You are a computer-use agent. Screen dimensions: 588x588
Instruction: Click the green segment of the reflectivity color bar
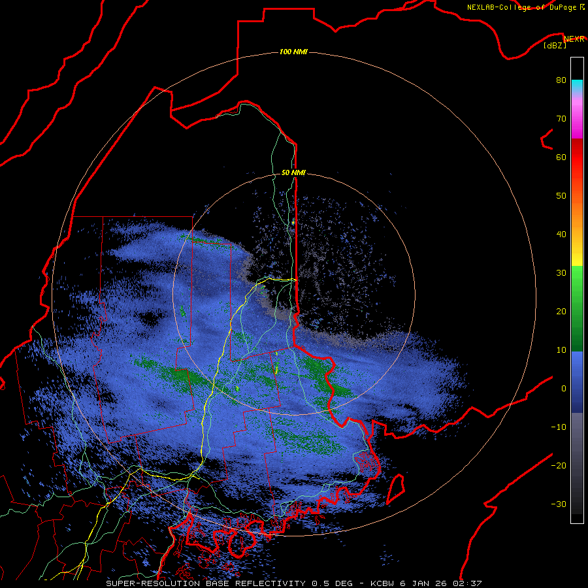click(x=577, y=309)
